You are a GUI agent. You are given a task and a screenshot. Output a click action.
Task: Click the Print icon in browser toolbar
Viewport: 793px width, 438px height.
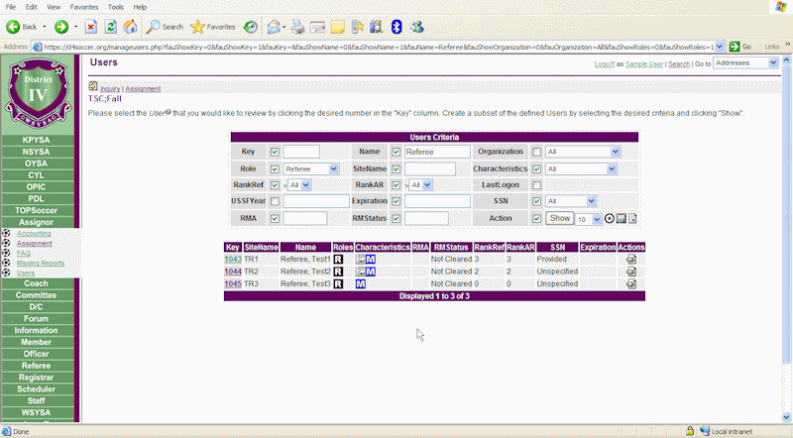pos(296,27)
